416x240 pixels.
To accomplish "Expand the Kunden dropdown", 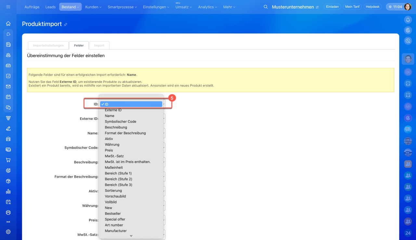I will coord(93,7).
